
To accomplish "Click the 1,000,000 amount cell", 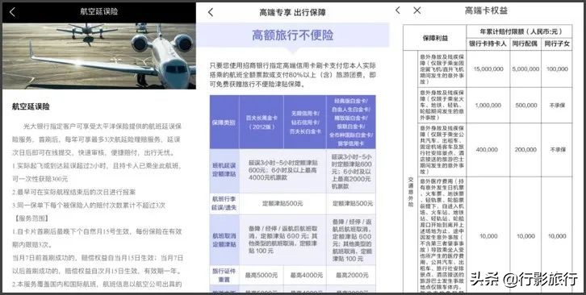I will click(x=488, y=106).
